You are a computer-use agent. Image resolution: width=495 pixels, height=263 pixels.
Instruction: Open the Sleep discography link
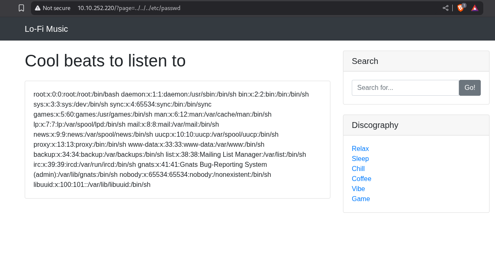coord(360,158)
